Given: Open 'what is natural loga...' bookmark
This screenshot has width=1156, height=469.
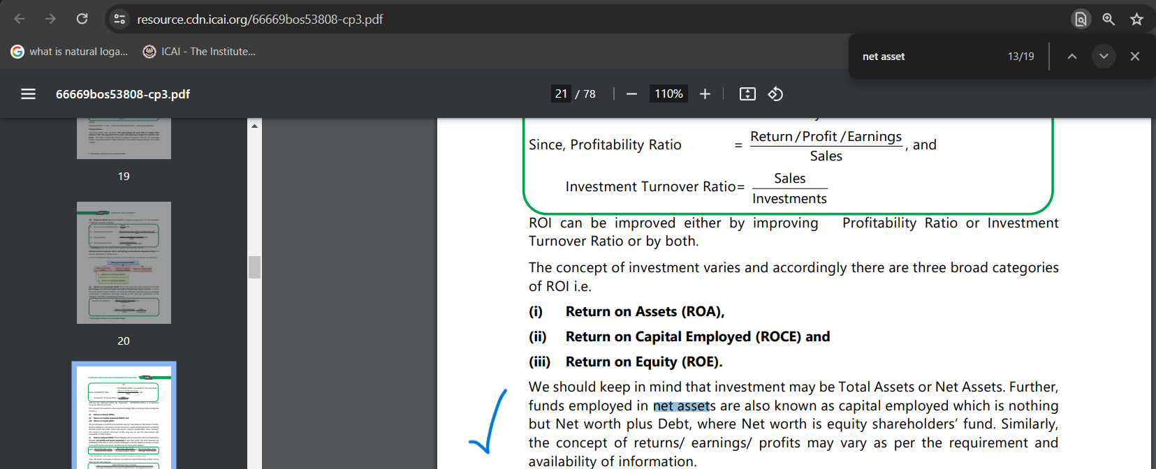Looking at the screenshot, I should coord(70,52).
